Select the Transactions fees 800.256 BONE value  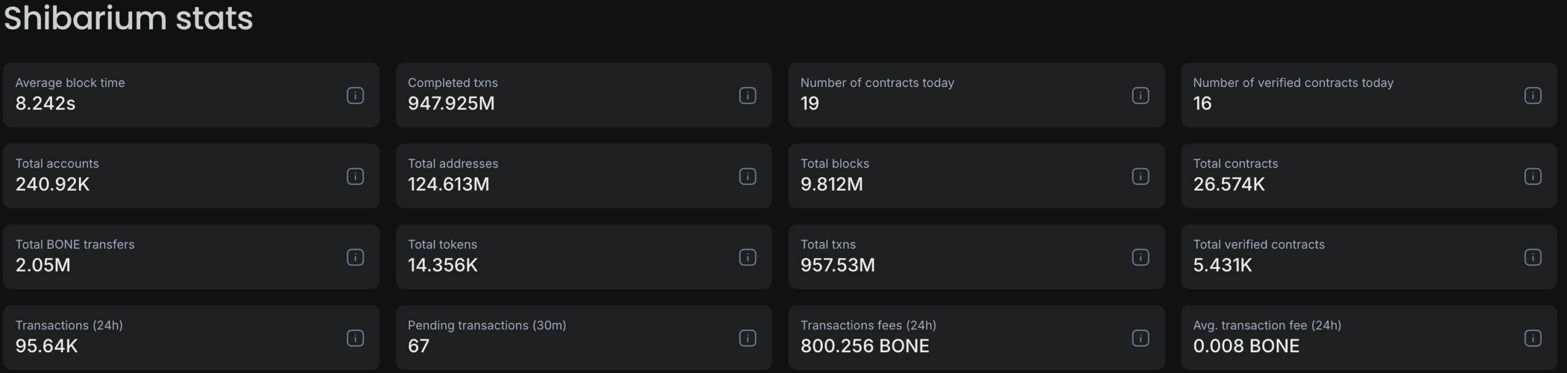865,346
